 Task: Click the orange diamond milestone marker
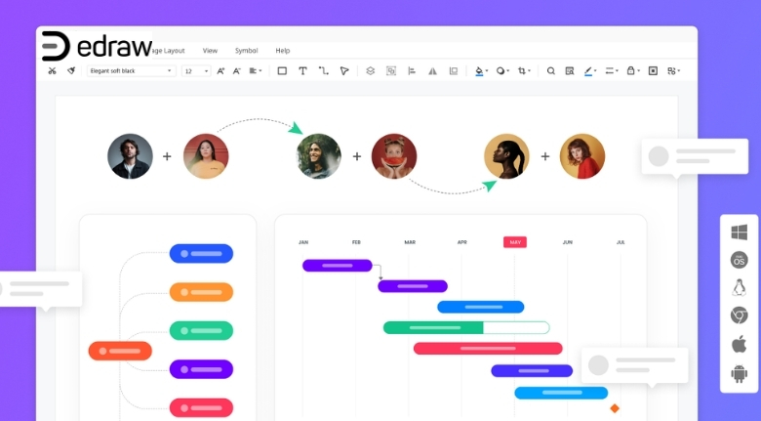pos(615,408)
